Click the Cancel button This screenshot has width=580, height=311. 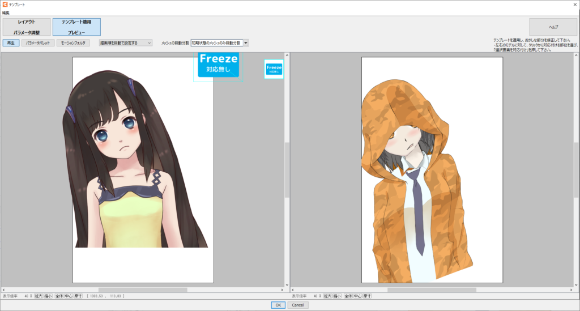pyautogui.click(x=298, y=305)
